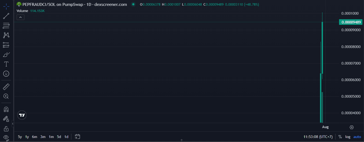Open the emoji icons tool

click(x=6, y=73)
